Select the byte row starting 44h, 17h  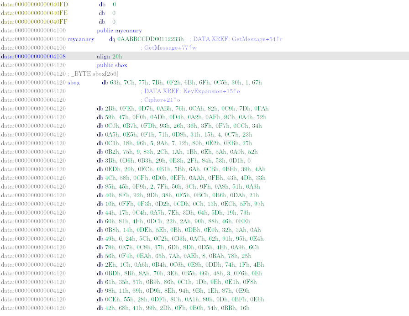tap(173, 212)
